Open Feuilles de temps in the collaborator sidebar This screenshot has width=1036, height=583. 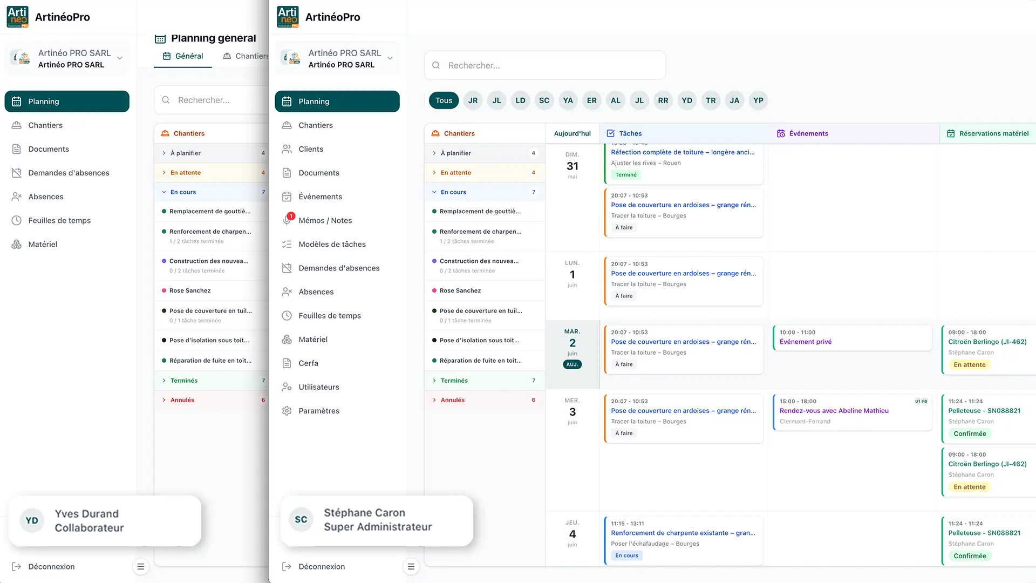coord(67,220)
